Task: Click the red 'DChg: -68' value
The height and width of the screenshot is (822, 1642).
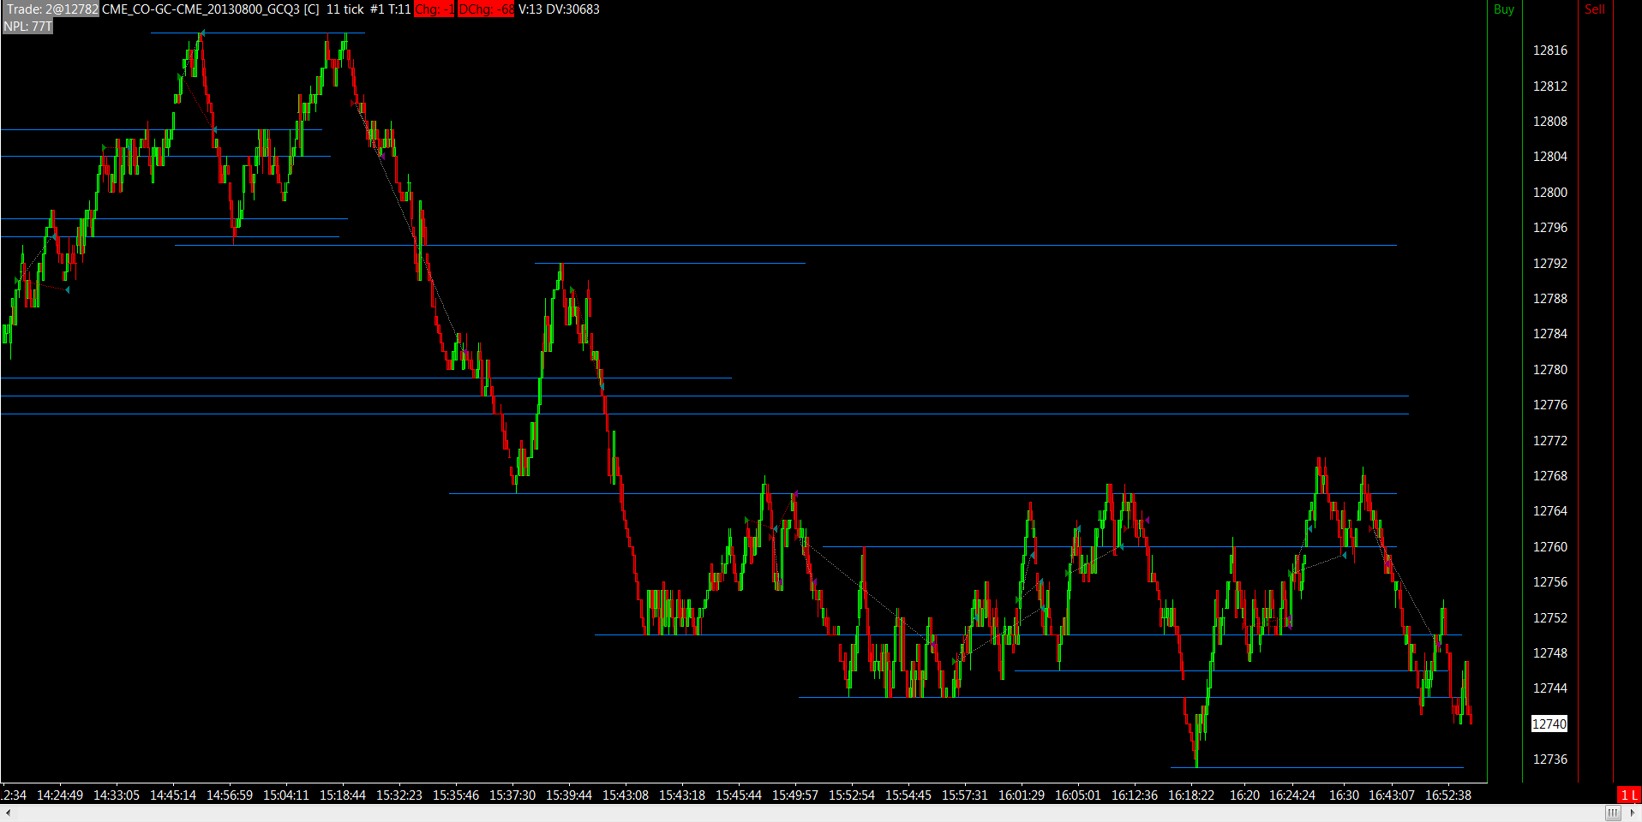Action: click(x=486, y=9)
